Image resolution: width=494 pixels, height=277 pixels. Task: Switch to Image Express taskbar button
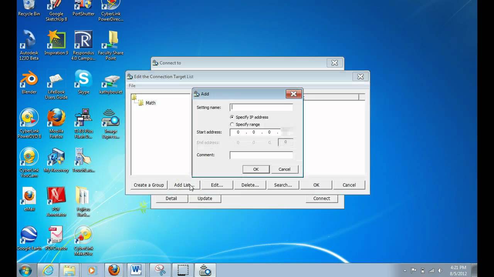tap(205, 270)
